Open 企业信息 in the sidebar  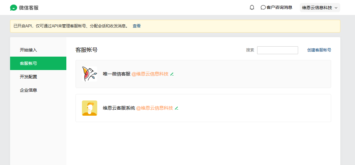(38, 90)
